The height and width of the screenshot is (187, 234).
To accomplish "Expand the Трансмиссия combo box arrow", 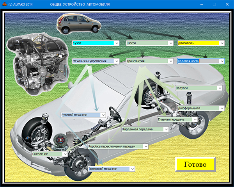I will pos(171,61).
